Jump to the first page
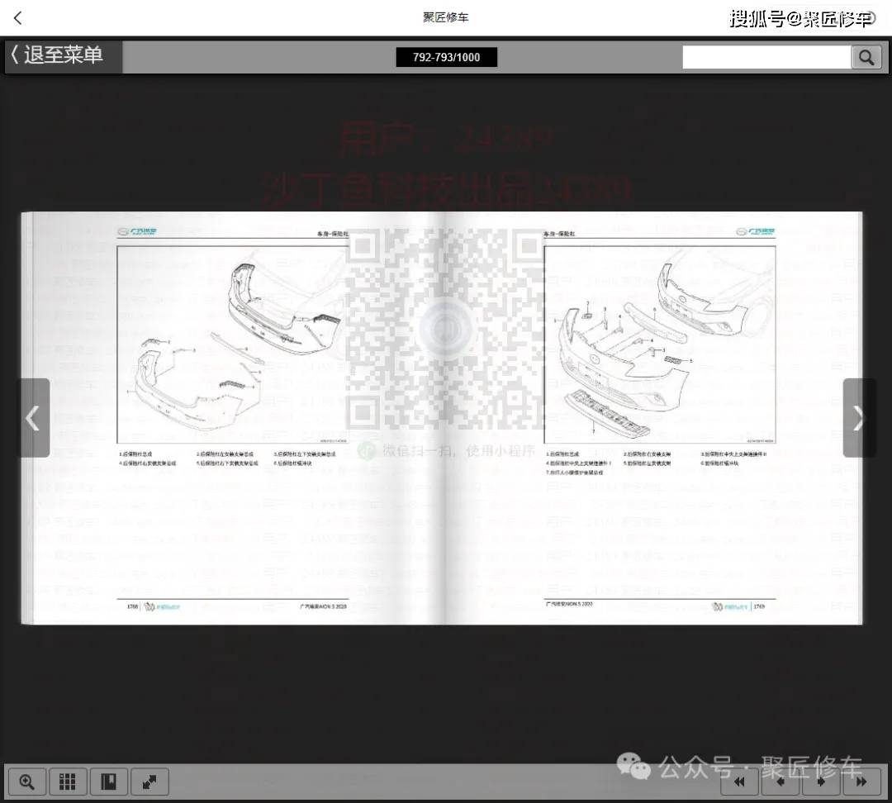The width and height of the screenshot is (892, 803). coord(739,782)
